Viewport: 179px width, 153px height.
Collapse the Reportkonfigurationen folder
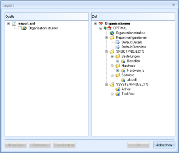pyautogui.click(x=106, y=38)
